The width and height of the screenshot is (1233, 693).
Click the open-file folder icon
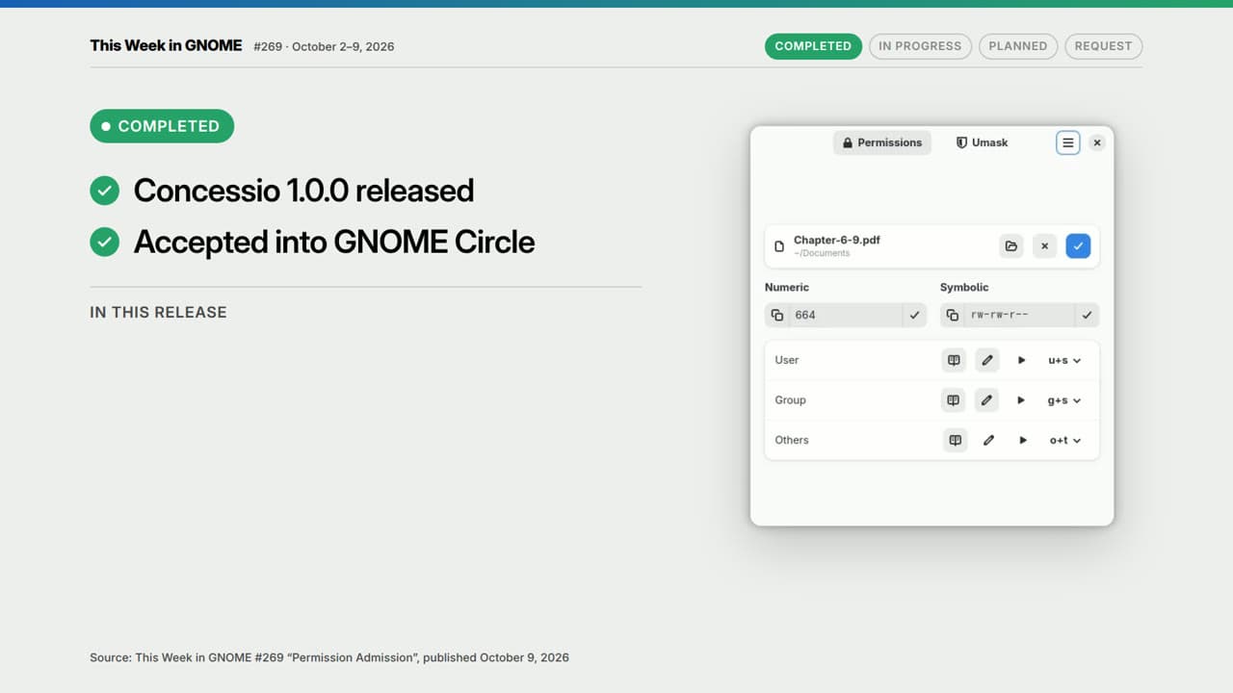(x=1010, y=246)
